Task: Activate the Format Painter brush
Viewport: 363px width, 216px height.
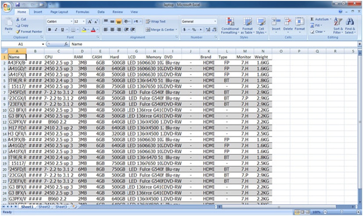Action: coord(29,32)
